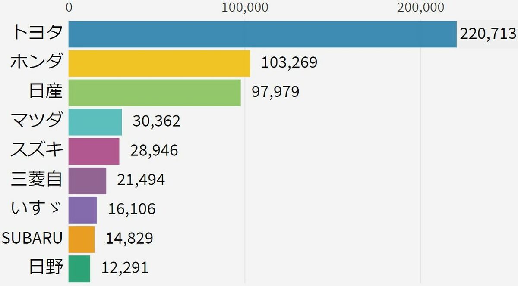Select the 103,269 data label
The height and width of the screenshot is (286, 518).
point(289,63)
